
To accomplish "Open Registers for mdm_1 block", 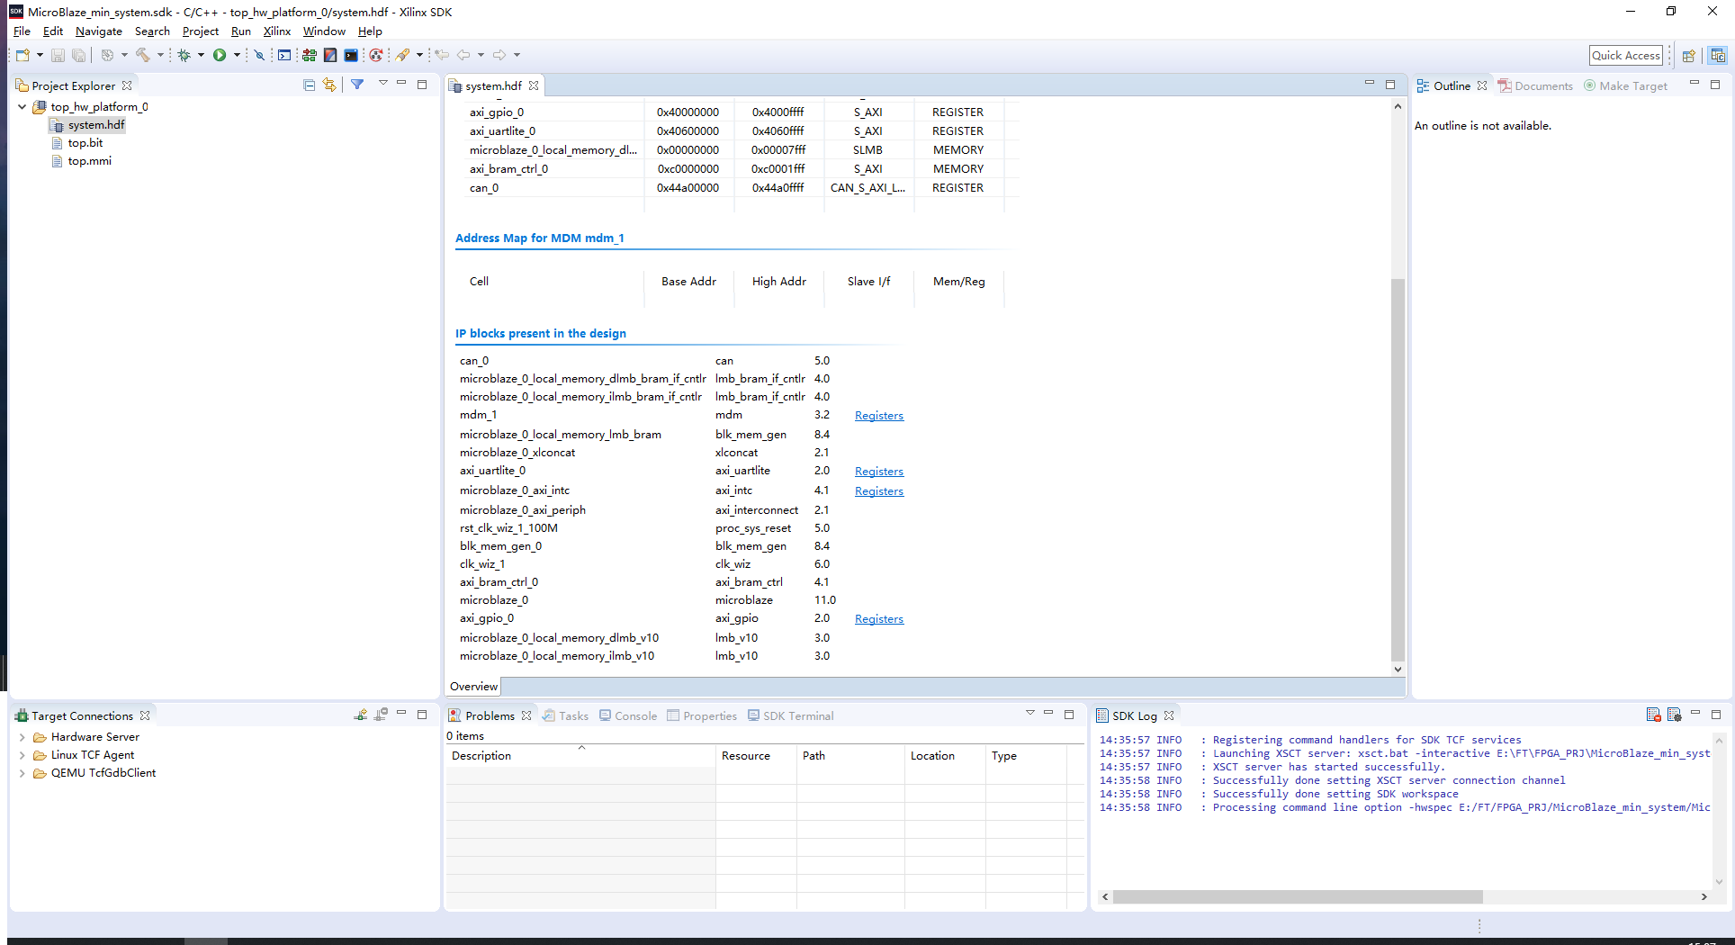I will click(x=878, y=415).
